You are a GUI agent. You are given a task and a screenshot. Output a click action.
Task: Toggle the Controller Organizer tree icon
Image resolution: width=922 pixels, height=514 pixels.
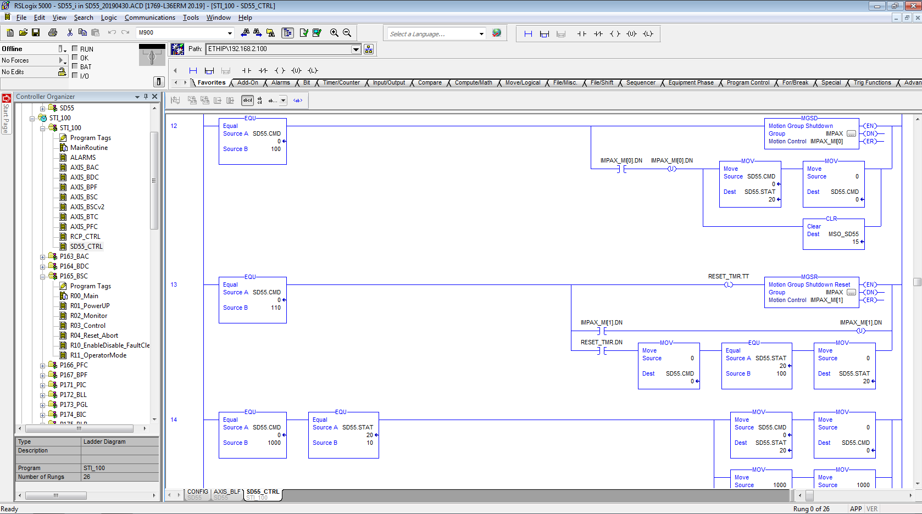point(287,33)
